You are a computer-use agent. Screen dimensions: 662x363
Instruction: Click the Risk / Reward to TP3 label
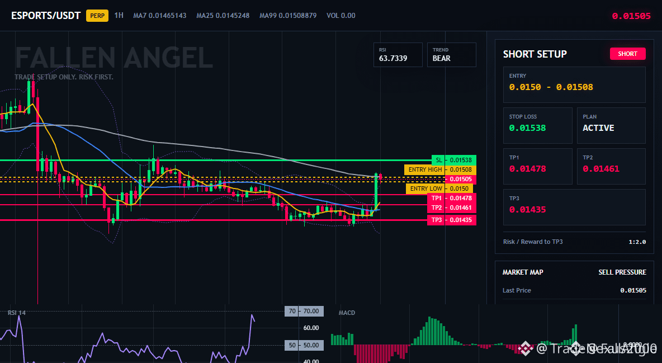pyautogui.click(x=533, y=242)
